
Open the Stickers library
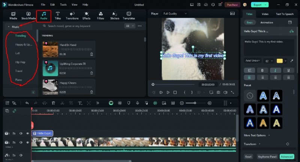click(114, 15)
